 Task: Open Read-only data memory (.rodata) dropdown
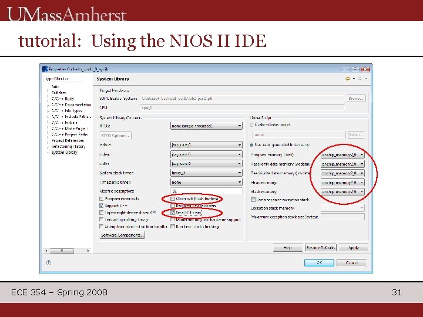(343, 164)
